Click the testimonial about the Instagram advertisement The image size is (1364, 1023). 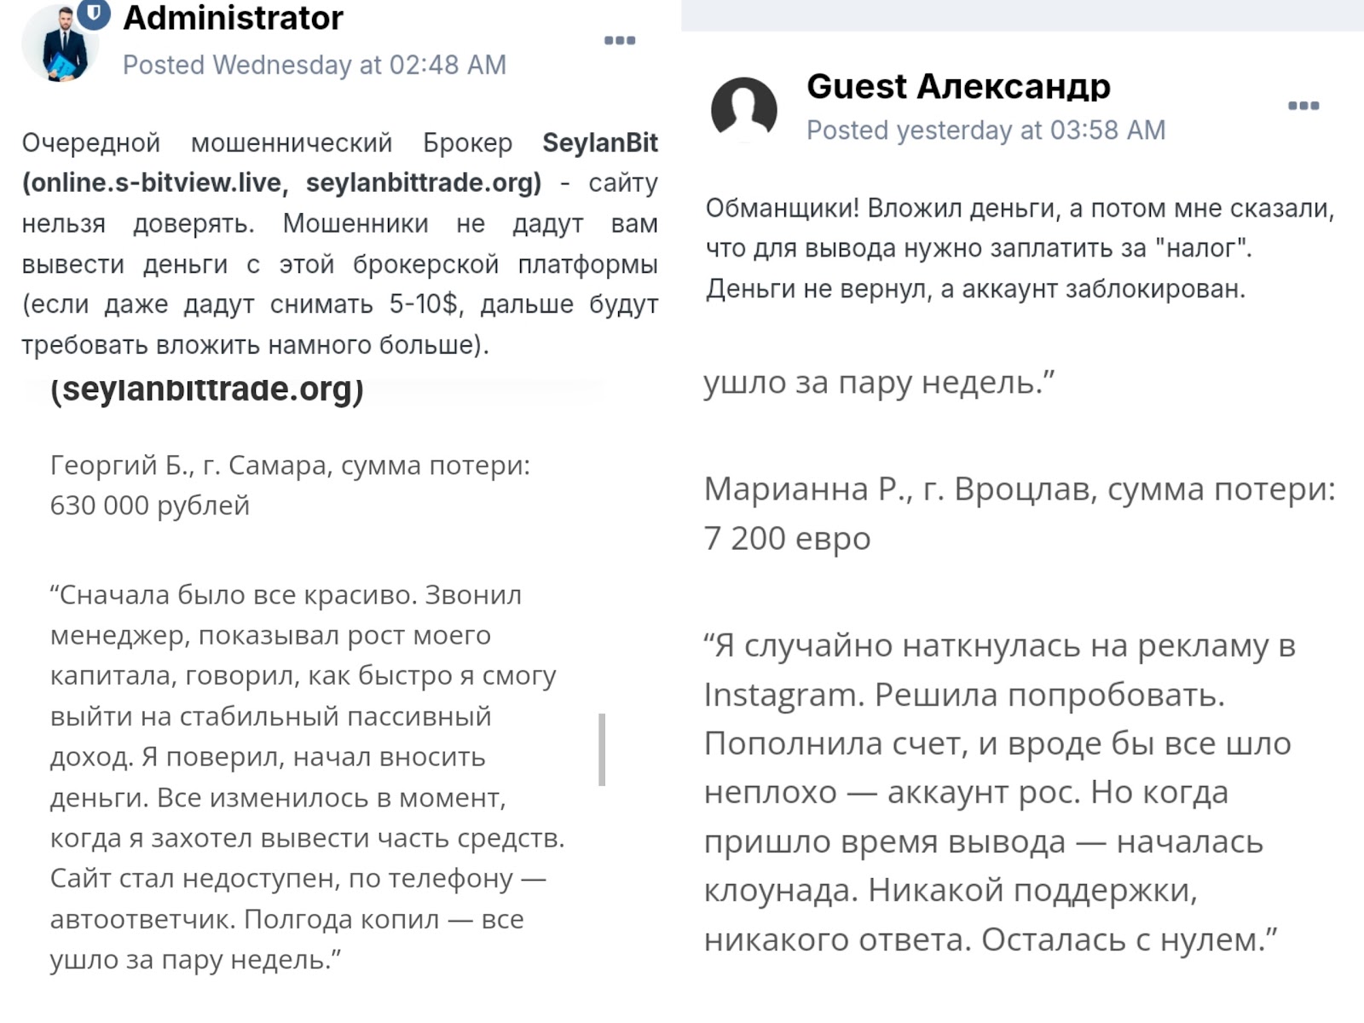click(1000, 792)
